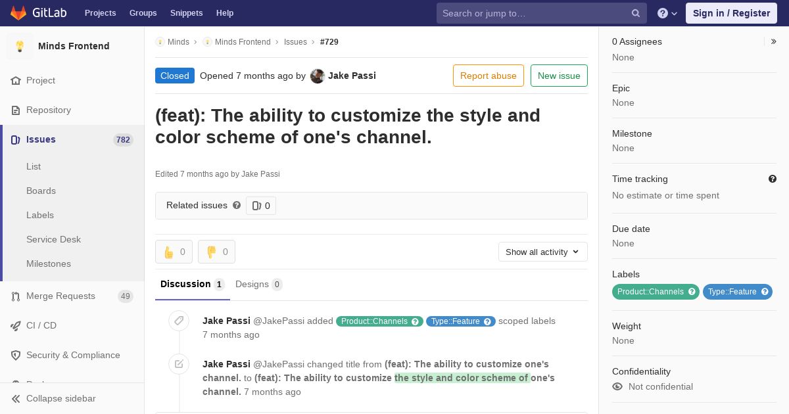Click help icon on sidebar Type::Feature label

[765, 292]
